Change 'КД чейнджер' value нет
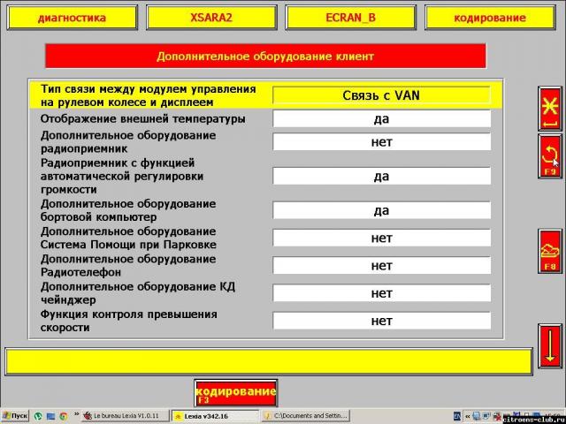This screenshot has width=566, height=424. point(381,293)
